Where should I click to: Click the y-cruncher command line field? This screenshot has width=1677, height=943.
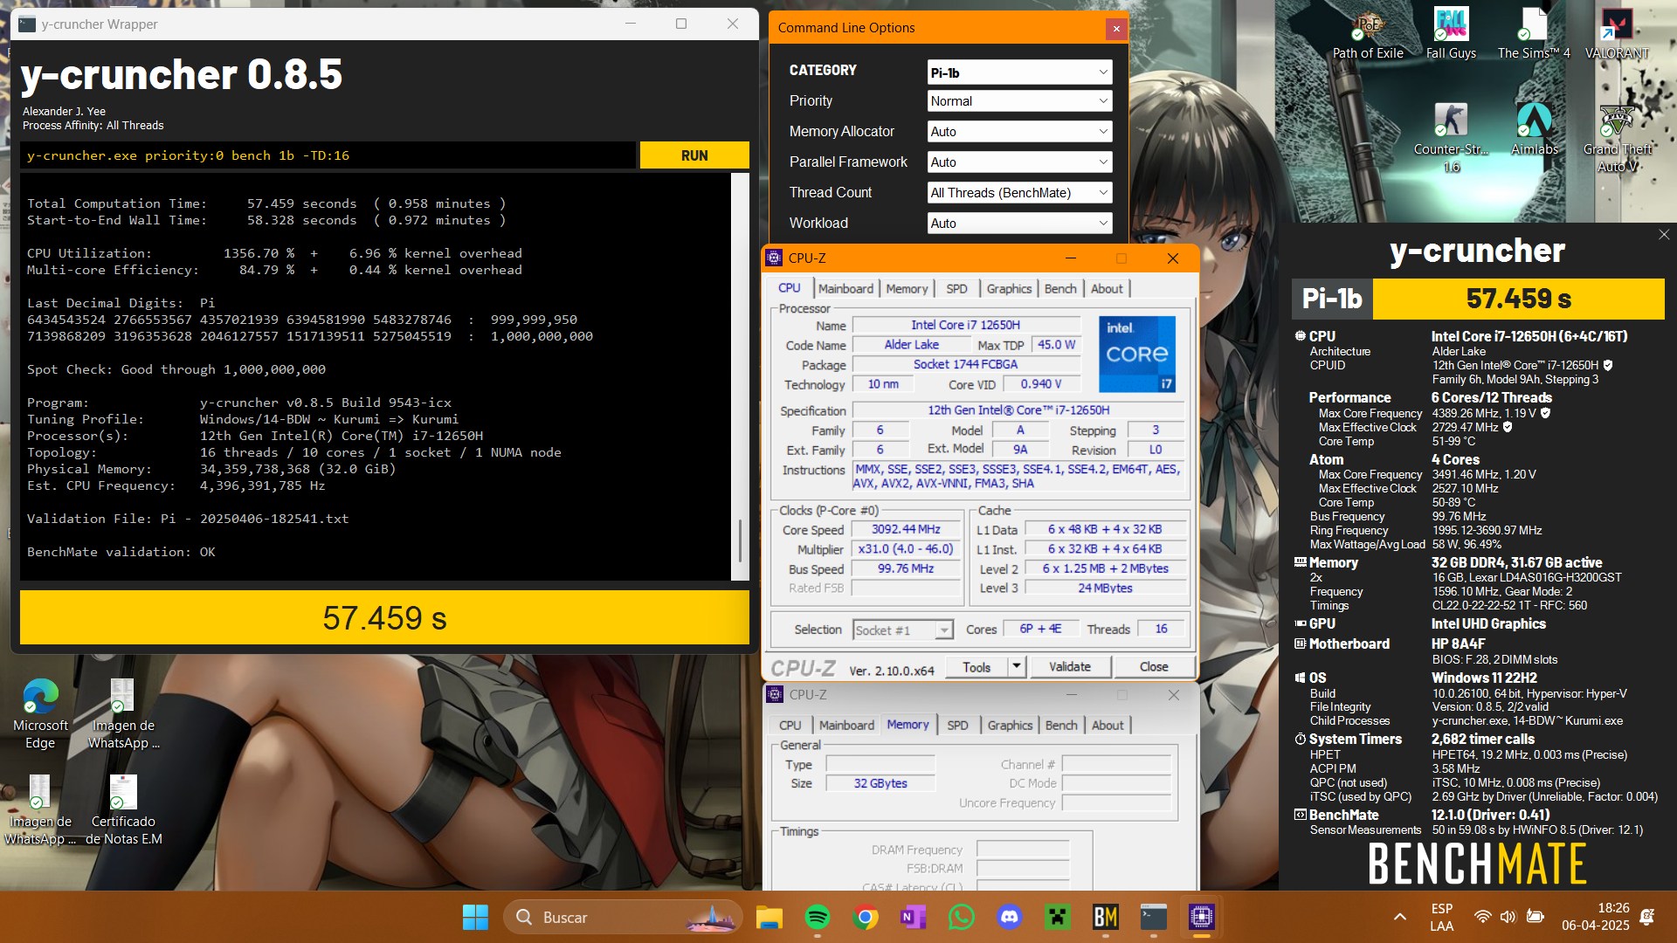point(328,155)
